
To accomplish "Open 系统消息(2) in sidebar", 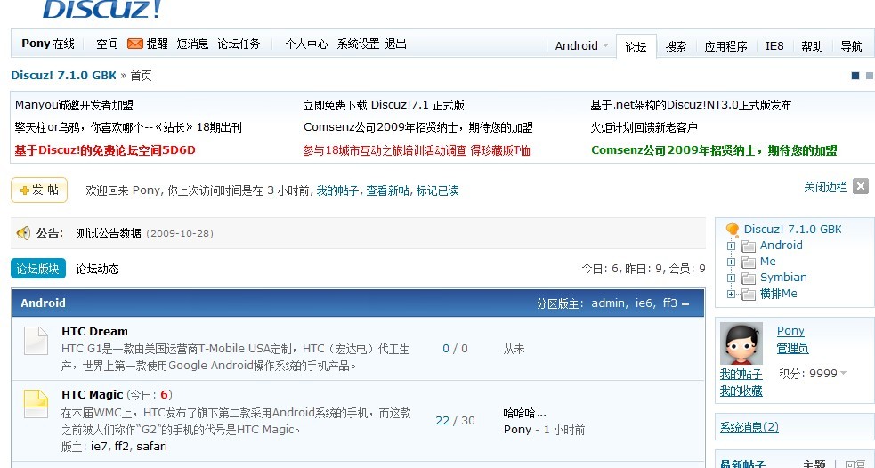I will click(749, 427).
